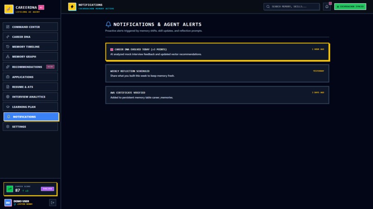Click the Resume & ATS document icon

coord(8,87)
